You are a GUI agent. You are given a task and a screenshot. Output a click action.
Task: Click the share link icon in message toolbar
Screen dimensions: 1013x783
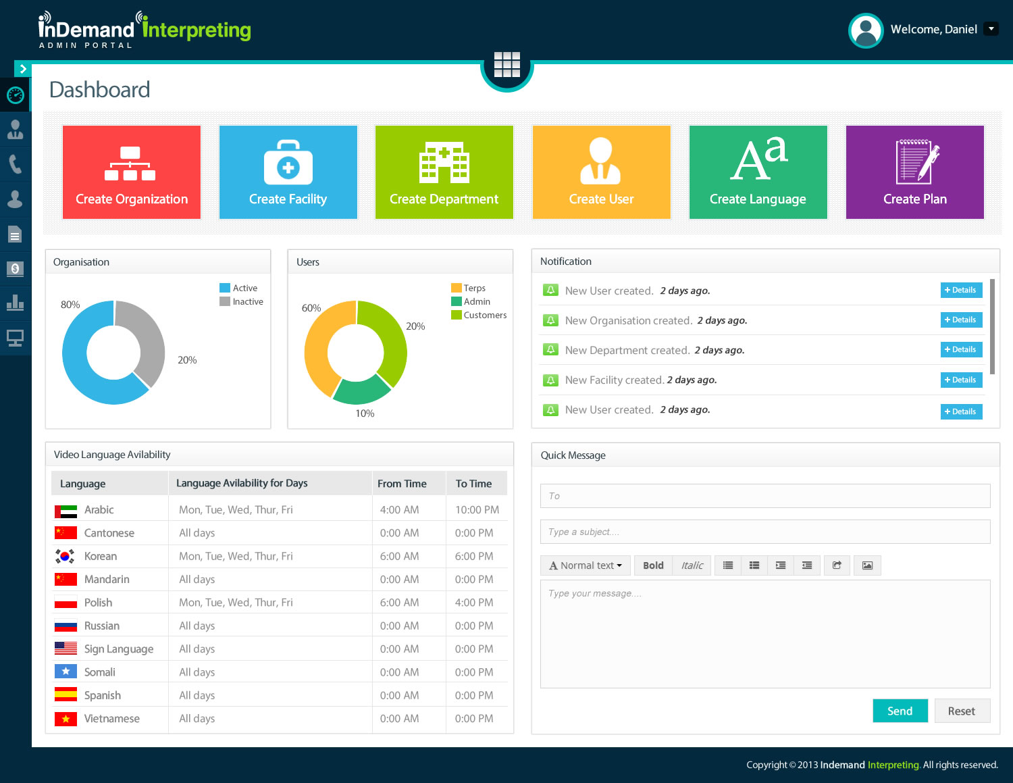(x=837, y=565)
